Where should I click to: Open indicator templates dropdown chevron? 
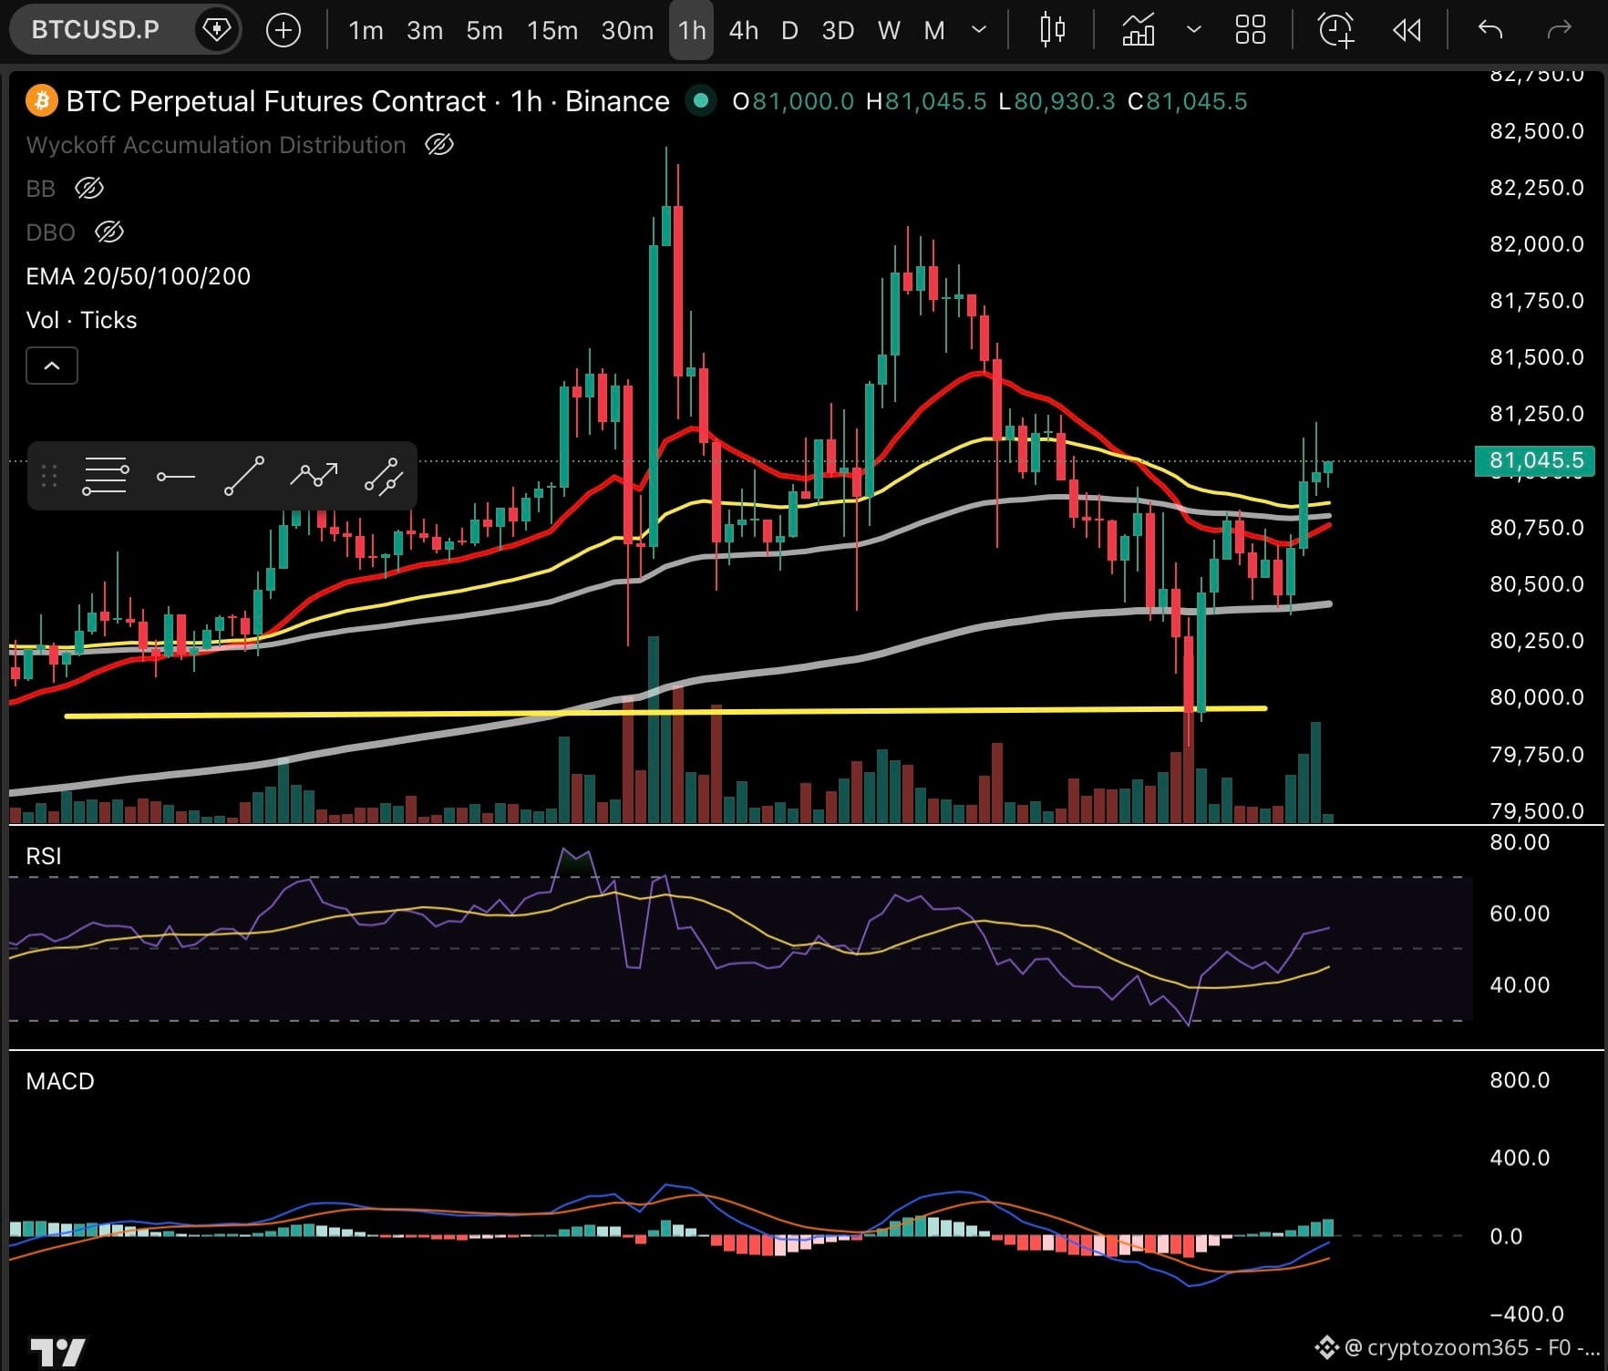coord(1193,30)
